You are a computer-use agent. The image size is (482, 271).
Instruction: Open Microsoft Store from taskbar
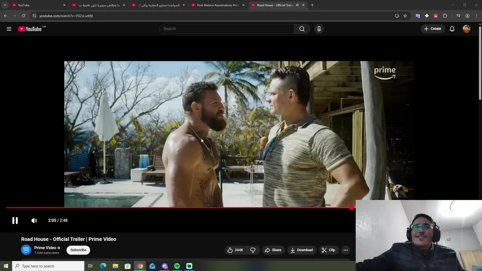[128, 266]
